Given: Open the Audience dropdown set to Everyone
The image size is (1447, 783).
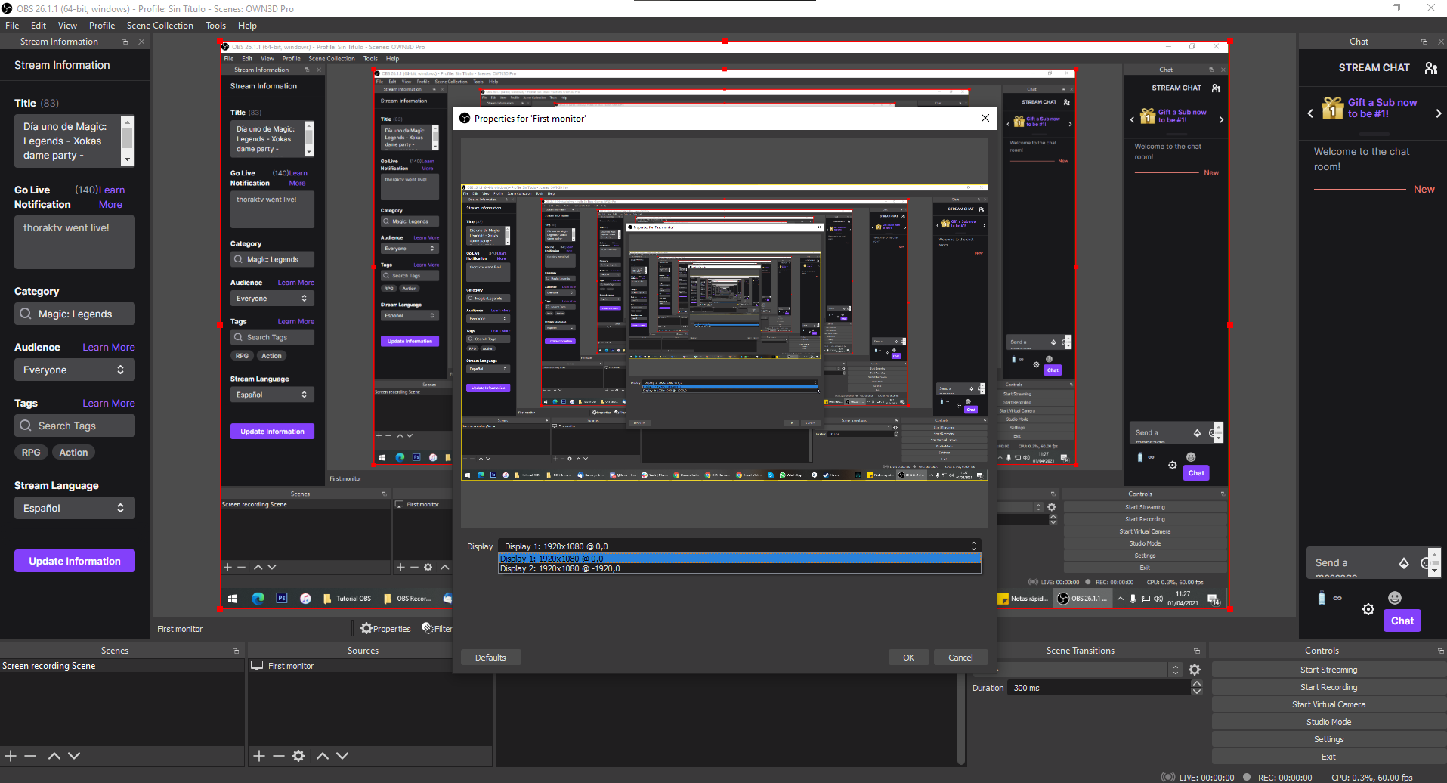Looking at the screenshot, I should [x=74, y=370].
